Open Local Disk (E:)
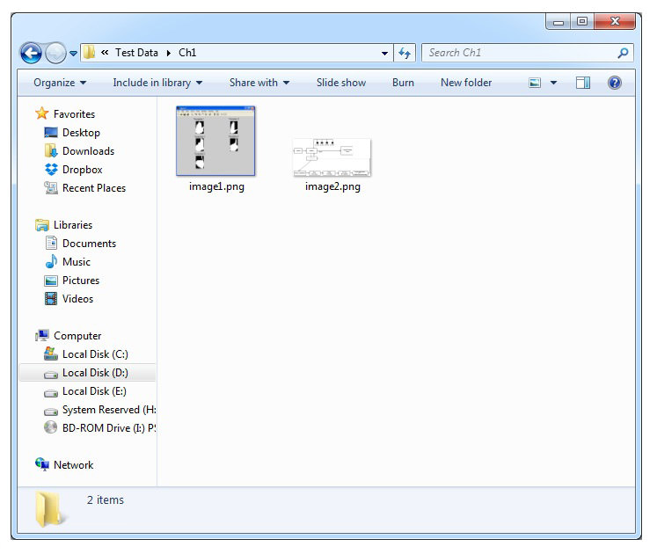The width and height of the screenshot is (657, 554). (94, 391)
